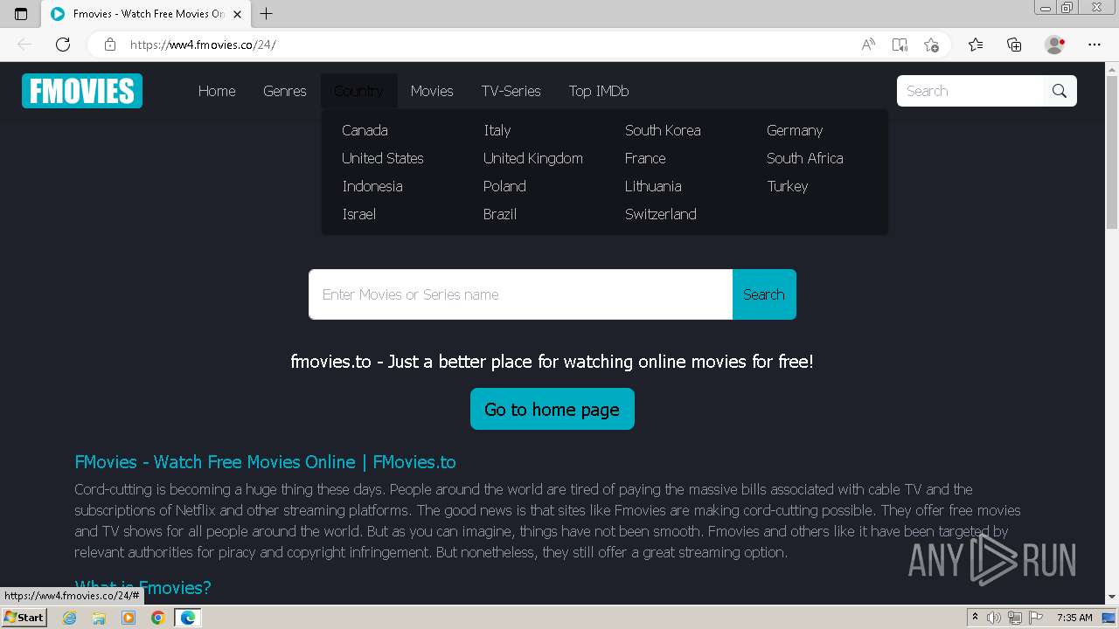The width and height of the screenshot is (1119, 629).
Task: Refresh the browser page
Action: point(63,45)
